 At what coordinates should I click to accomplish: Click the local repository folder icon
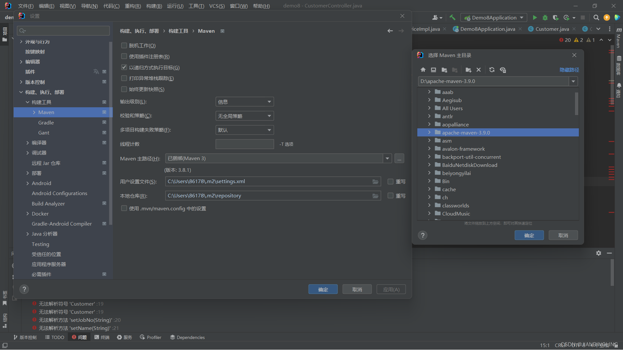coord(375,195)
